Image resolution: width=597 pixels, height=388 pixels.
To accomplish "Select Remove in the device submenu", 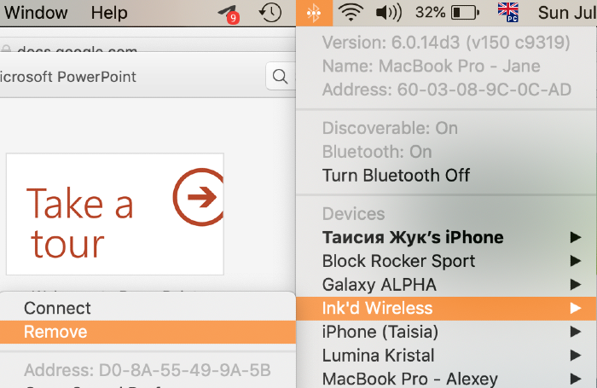I will coord(148,332).
